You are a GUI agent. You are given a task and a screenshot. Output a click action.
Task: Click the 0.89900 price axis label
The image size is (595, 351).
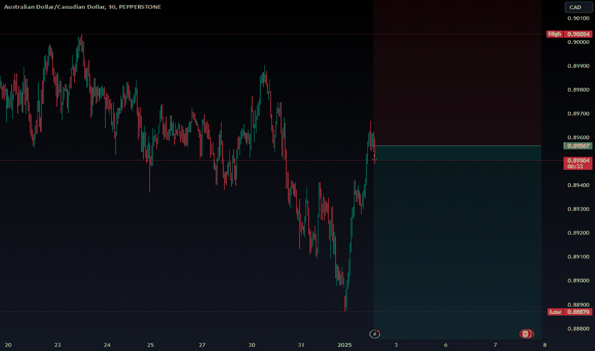(578, 66)
